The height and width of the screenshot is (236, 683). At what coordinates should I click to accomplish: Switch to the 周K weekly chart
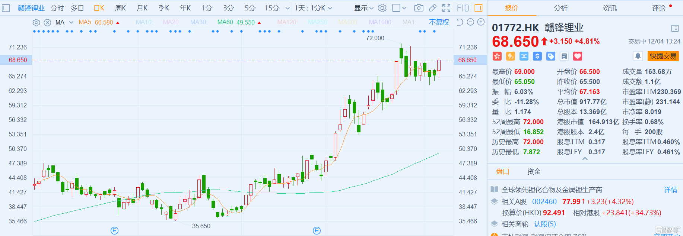tap(120, 8)
